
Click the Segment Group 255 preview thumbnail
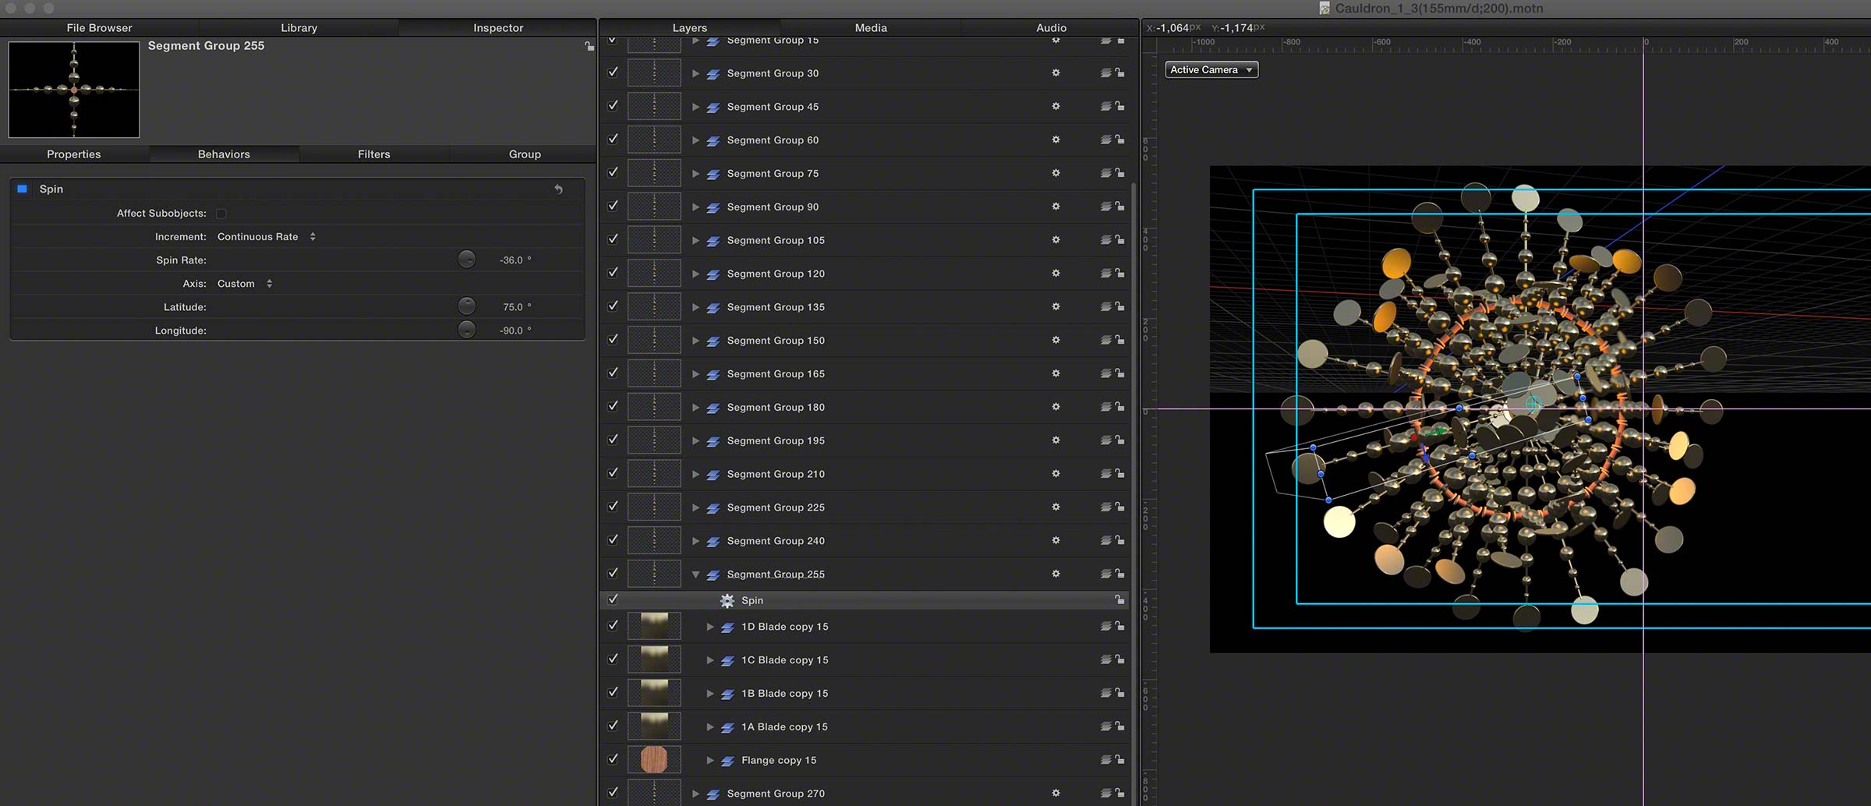click(74, 90)
